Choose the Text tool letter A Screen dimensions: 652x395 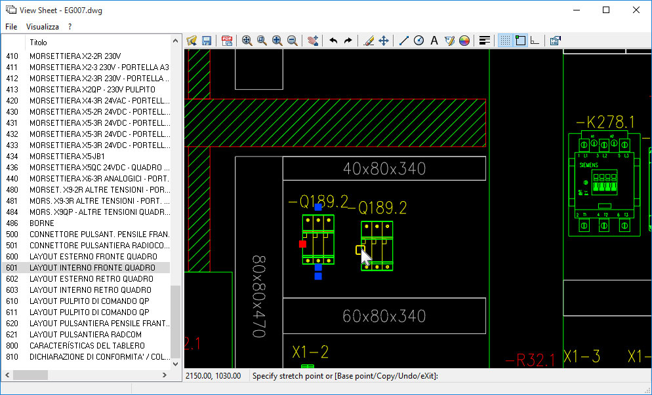434,41
